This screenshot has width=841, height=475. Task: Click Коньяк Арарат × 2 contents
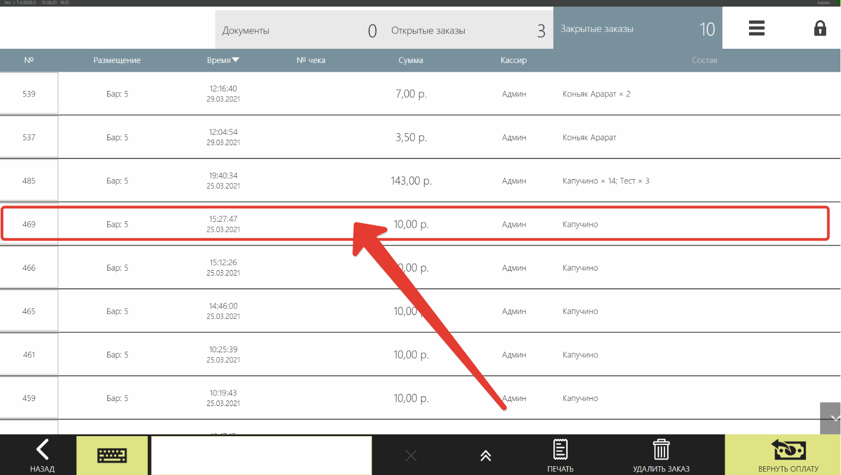[x=596, y=94]
